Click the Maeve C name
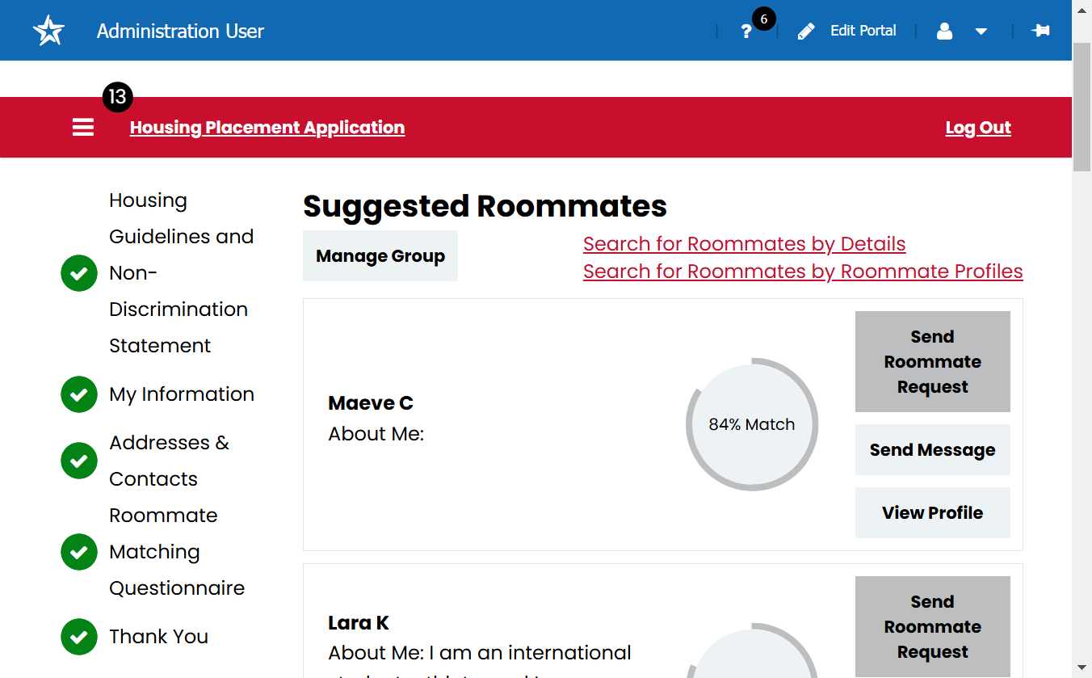The image size is (1092, 678). coord(371,403)
